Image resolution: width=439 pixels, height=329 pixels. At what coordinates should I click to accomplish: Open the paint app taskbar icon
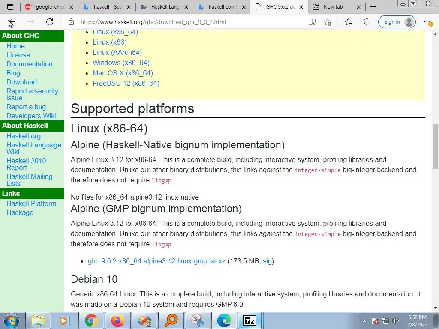(144, 320)
